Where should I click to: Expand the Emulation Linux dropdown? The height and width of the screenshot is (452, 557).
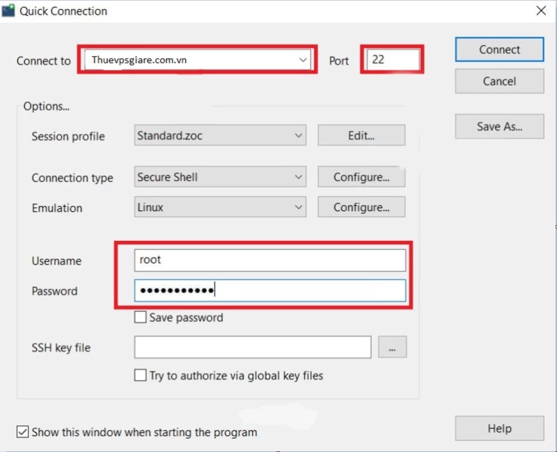point(220,207)
